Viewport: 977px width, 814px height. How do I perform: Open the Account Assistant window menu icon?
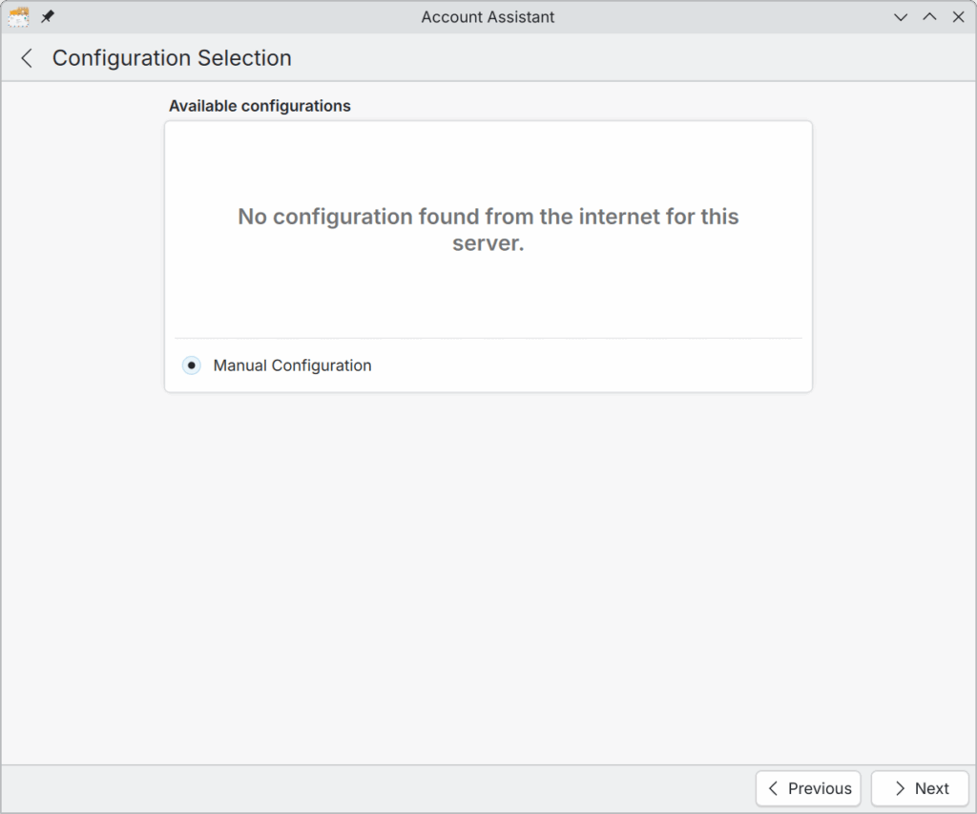[x=18, y=17]
